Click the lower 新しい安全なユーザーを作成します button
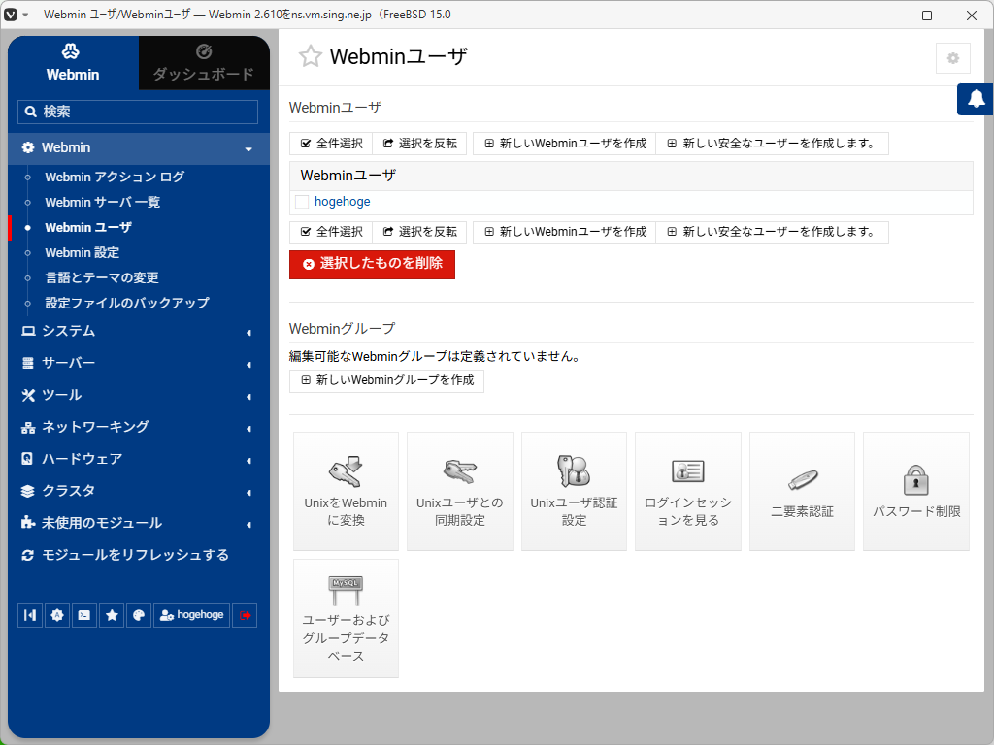Screen dimensions: 994x745 (x=772, y=232)
